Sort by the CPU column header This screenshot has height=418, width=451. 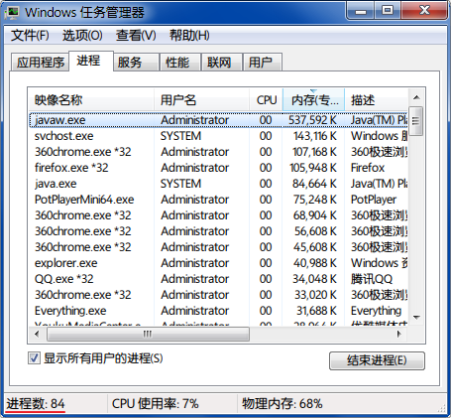click(x=266, y=99)
